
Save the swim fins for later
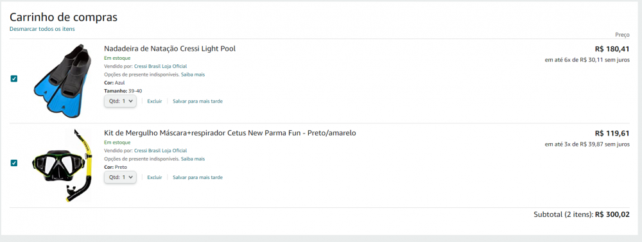tap(198, 101)
